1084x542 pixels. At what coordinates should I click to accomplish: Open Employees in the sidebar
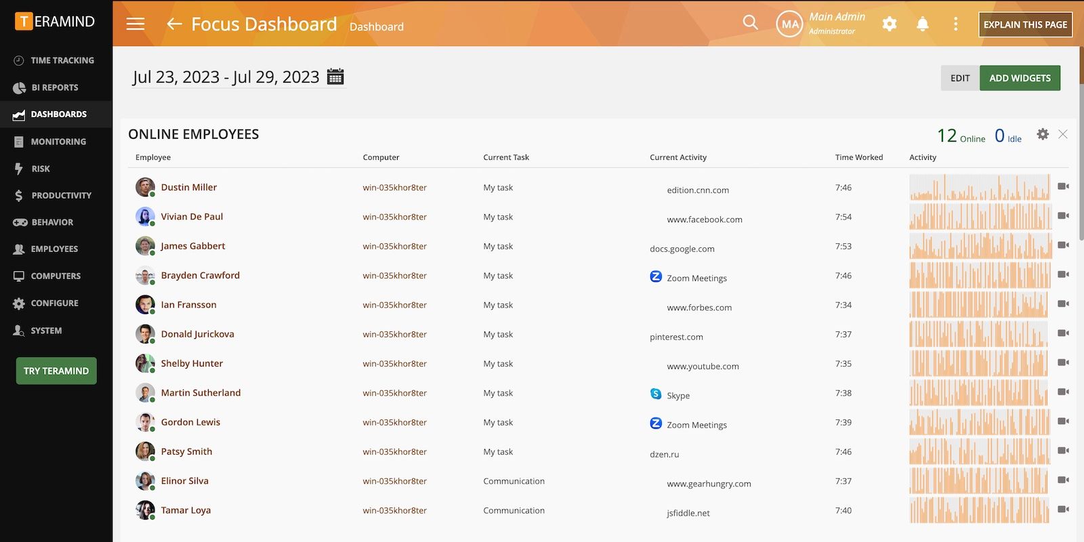(x=56, y=249)
